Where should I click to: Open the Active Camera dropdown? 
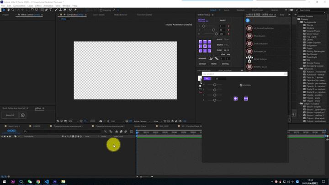point(142,121)
